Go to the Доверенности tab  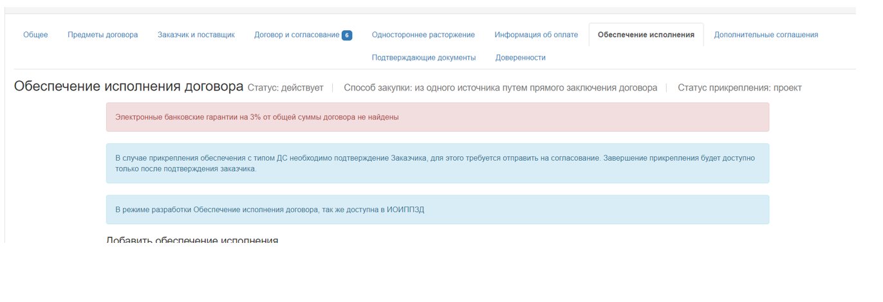tap(520, 58)
